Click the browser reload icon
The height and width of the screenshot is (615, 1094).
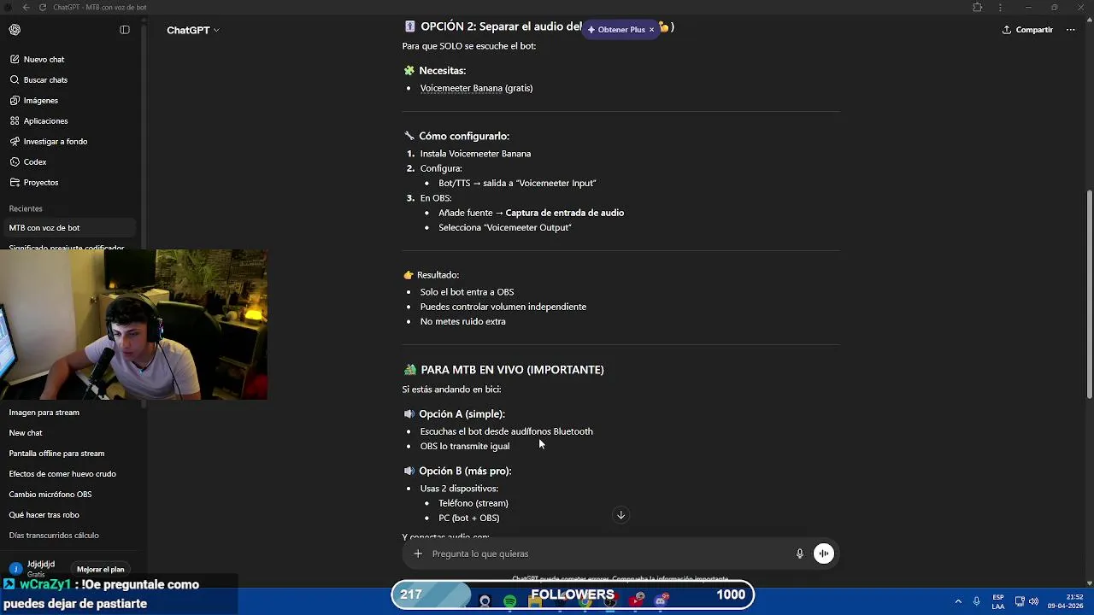pos(42,7)
